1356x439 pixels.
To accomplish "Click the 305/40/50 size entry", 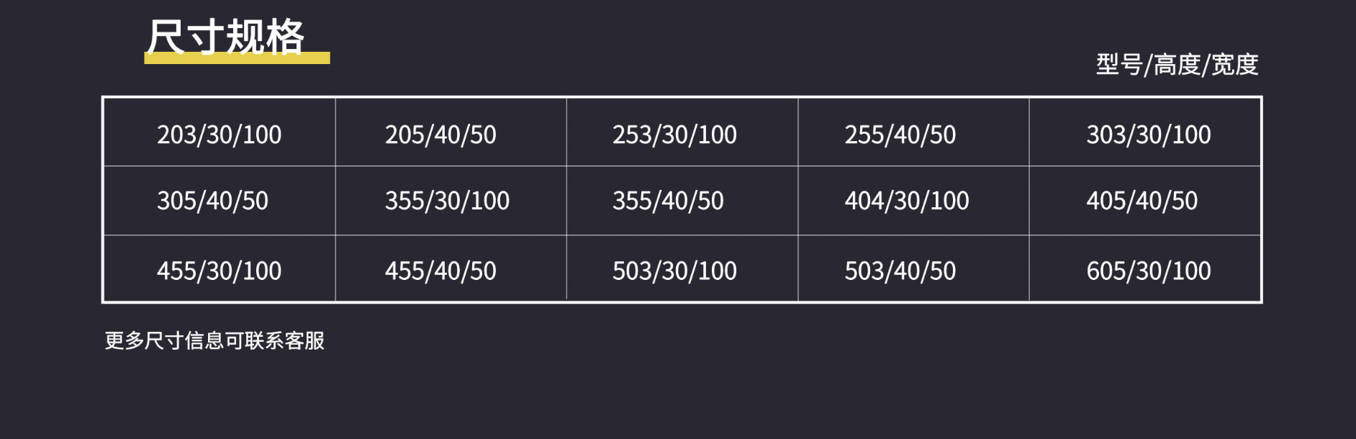I will [x=212, y=201].
